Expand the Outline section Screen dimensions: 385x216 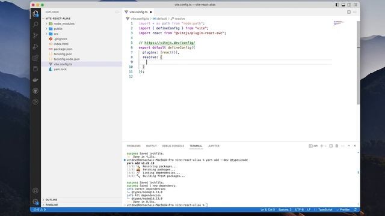pos(51,200)
